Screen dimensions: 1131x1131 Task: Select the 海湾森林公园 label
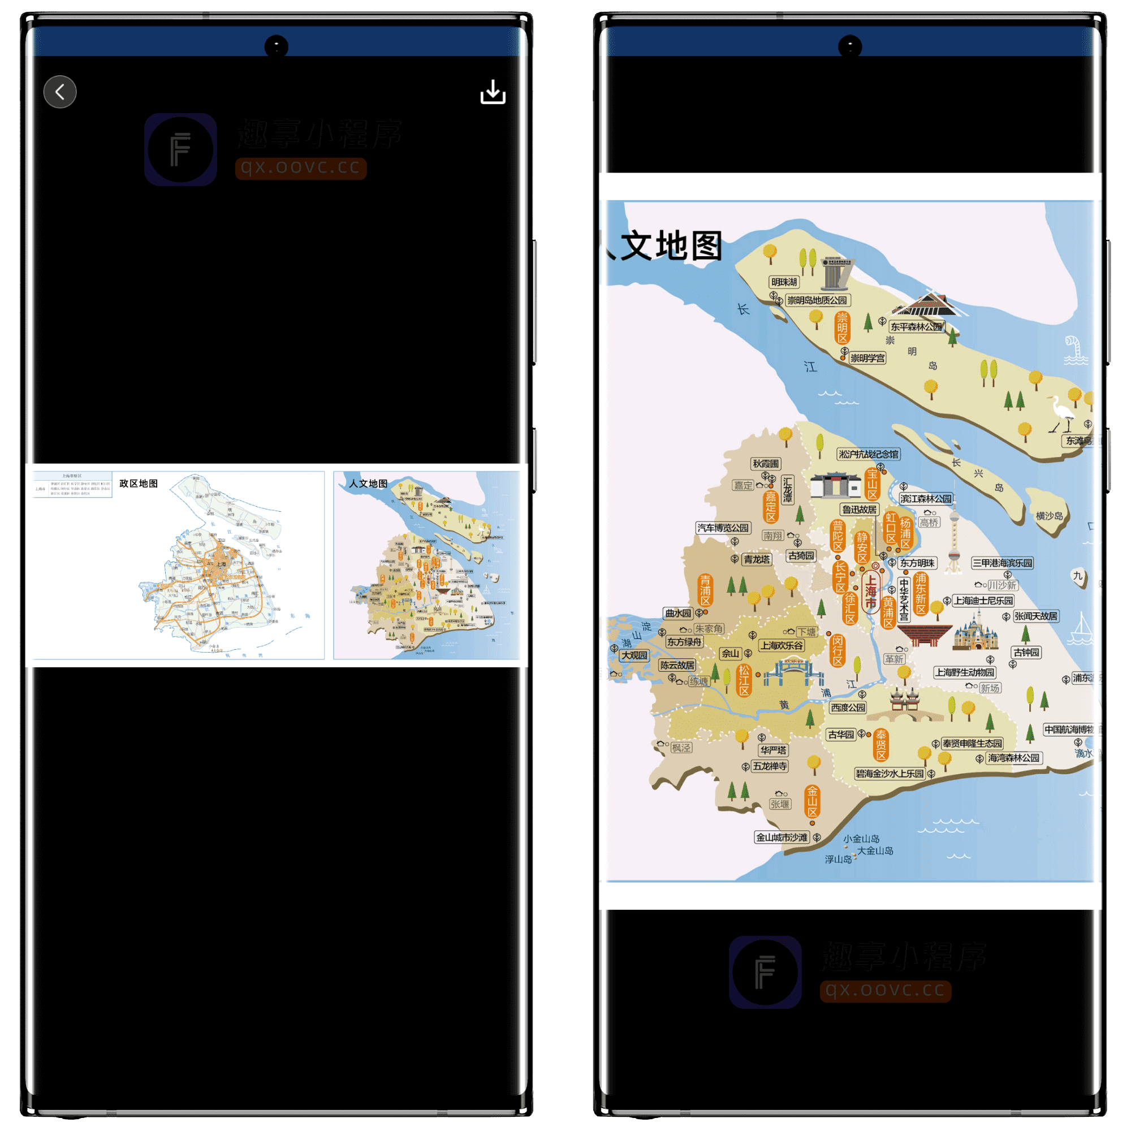point(1014,758)
